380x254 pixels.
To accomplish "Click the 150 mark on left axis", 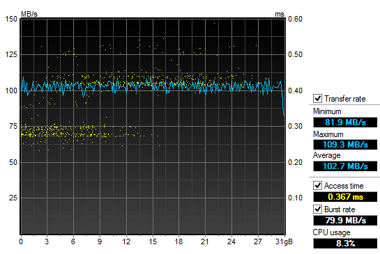I will pos(11,19).
